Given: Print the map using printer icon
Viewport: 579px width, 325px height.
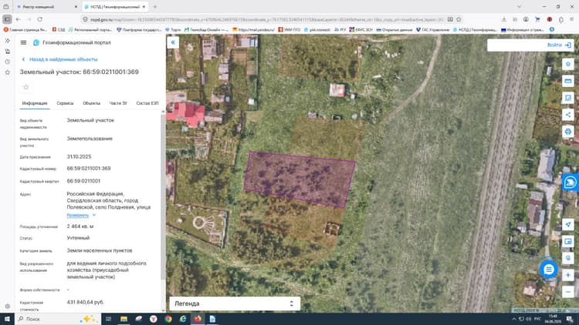Looking at the screenshot, I should tap(568, 132).
